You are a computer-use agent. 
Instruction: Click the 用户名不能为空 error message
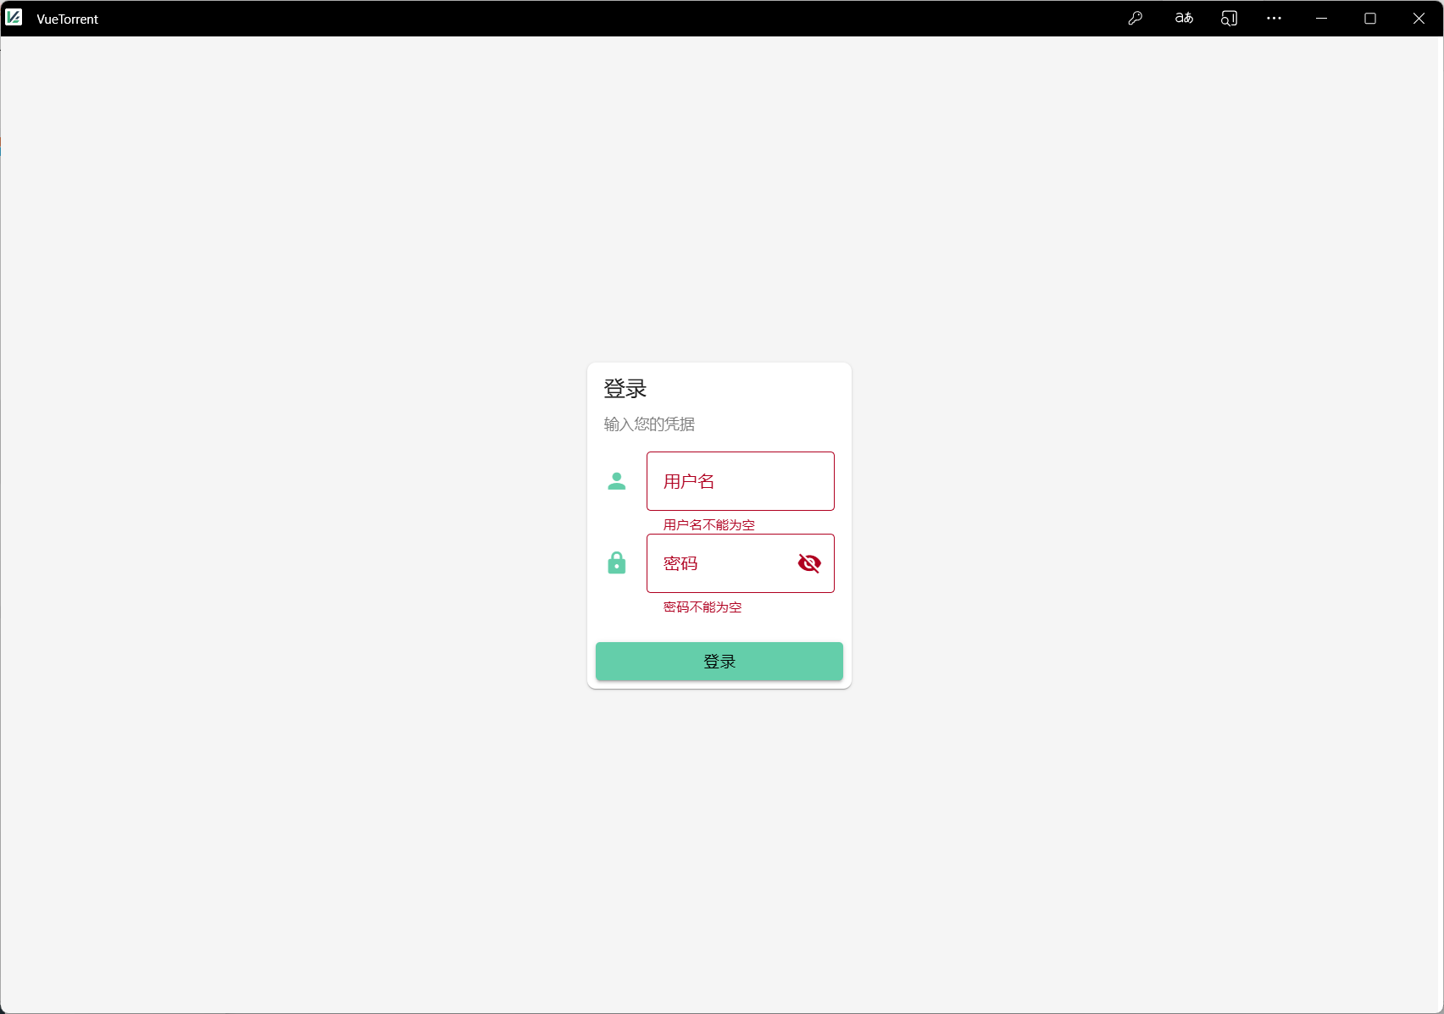click(x=708, y=524)
